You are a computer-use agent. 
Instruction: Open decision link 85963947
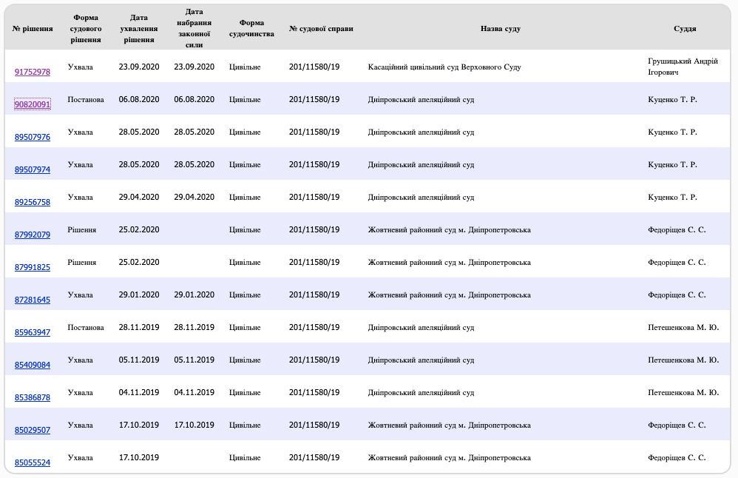[33, 332]
